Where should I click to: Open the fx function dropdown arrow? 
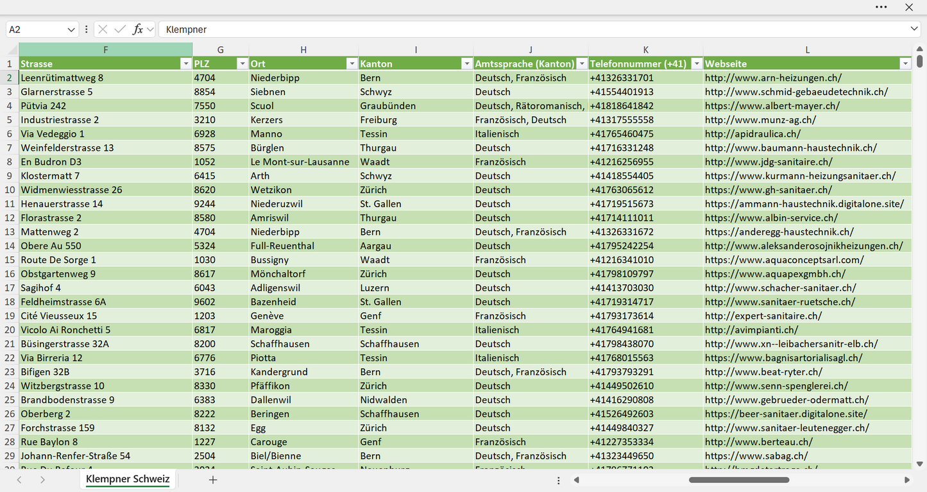click(150, 30)
